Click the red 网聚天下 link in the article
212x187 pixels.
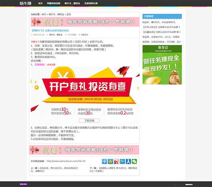pyautogui.click(x=35, y=42)
